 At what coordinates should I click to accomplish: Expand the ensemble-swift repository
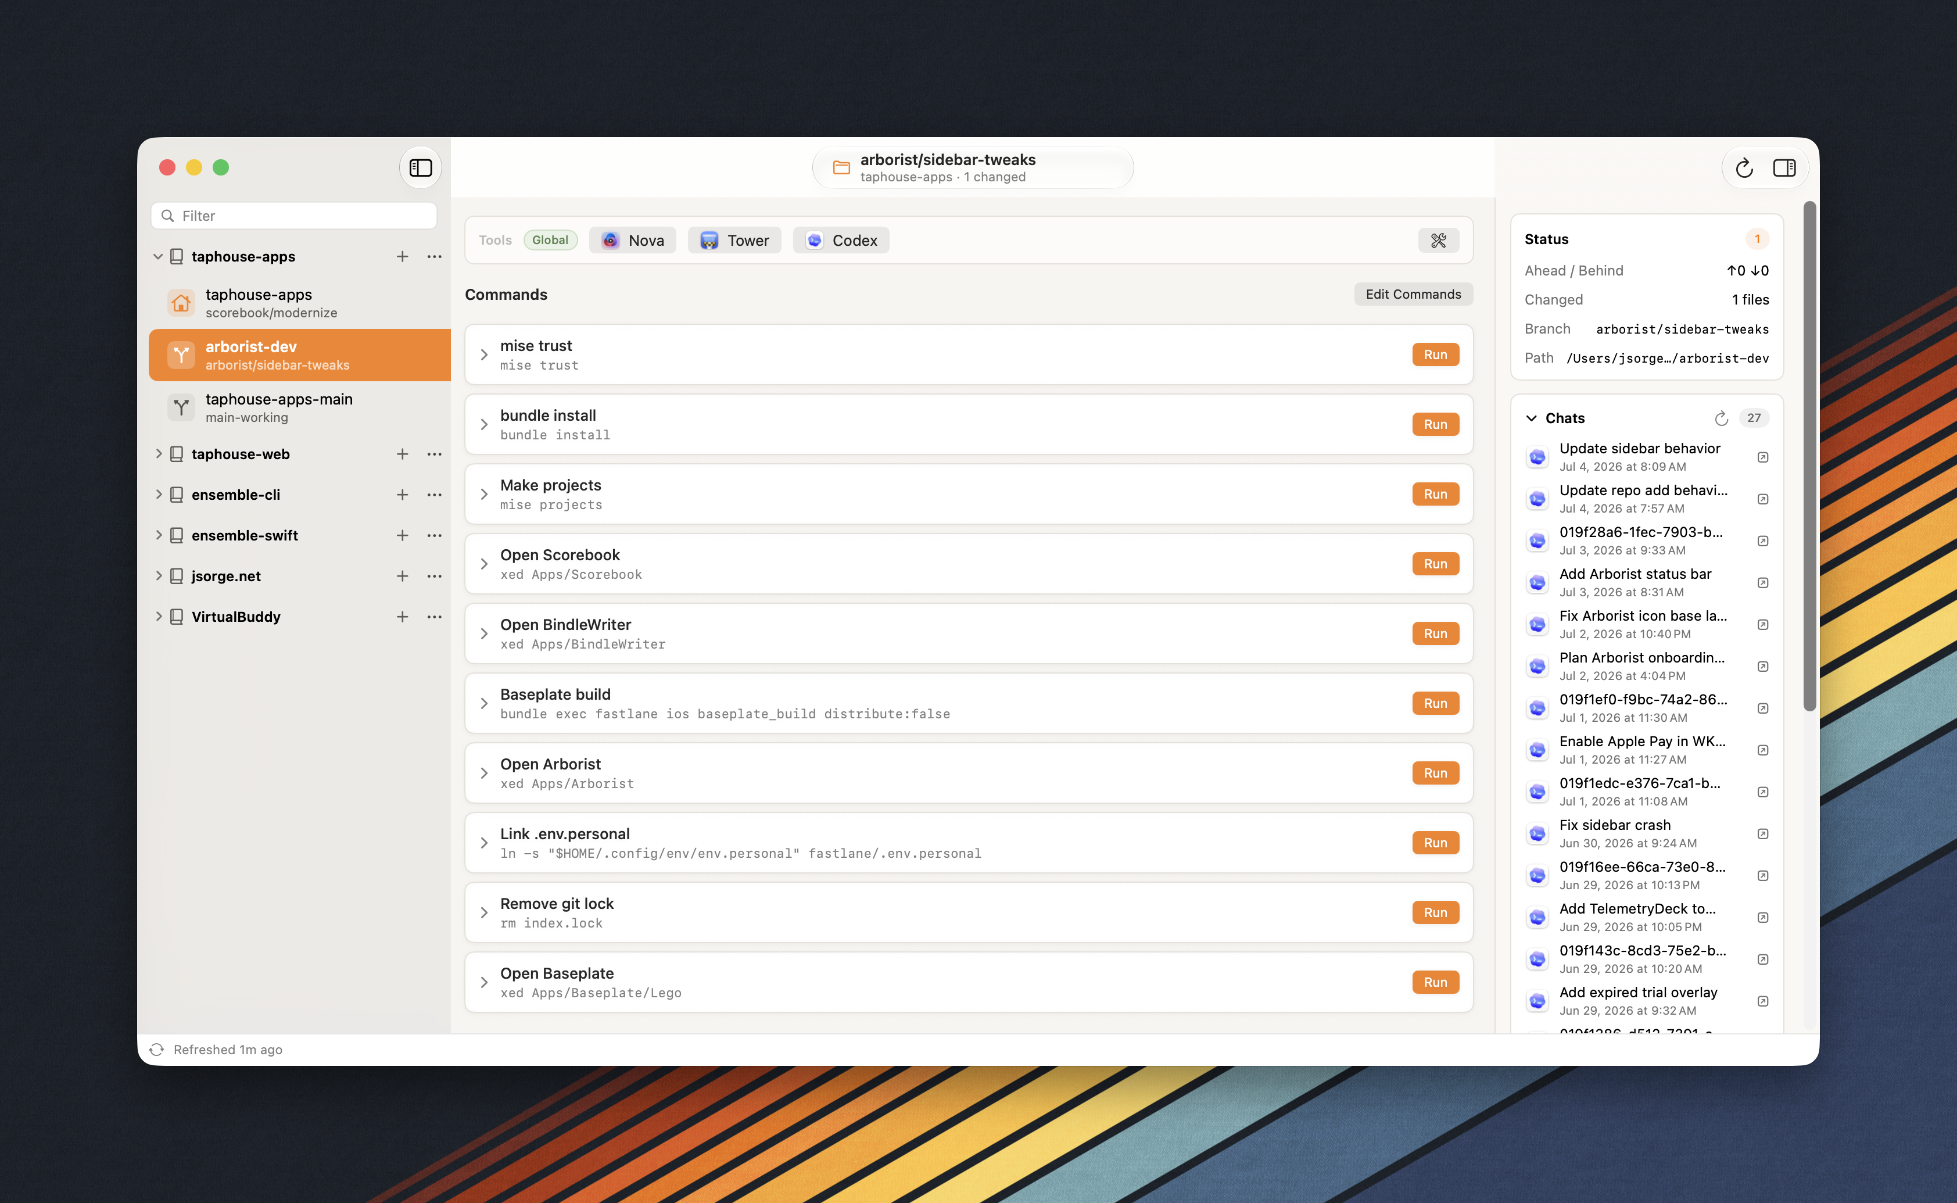coord(158,535)
